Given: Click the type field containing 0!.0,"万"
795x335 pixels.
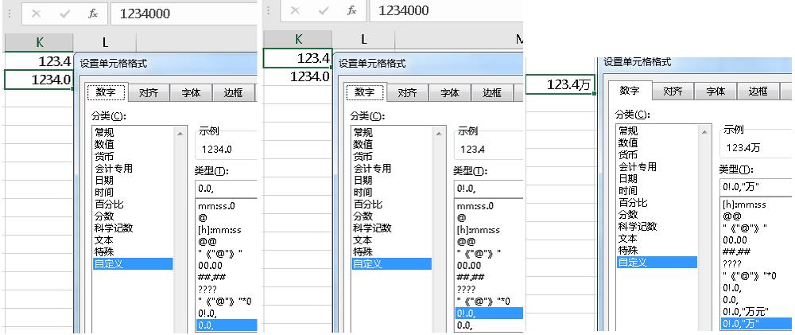Looking at the screenshot, I should [755, 187].
